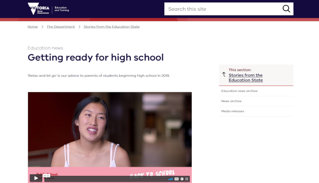Go to the Home breadcrumb link
The width and height of the screenshot is (319, 183).
[33, 27]
